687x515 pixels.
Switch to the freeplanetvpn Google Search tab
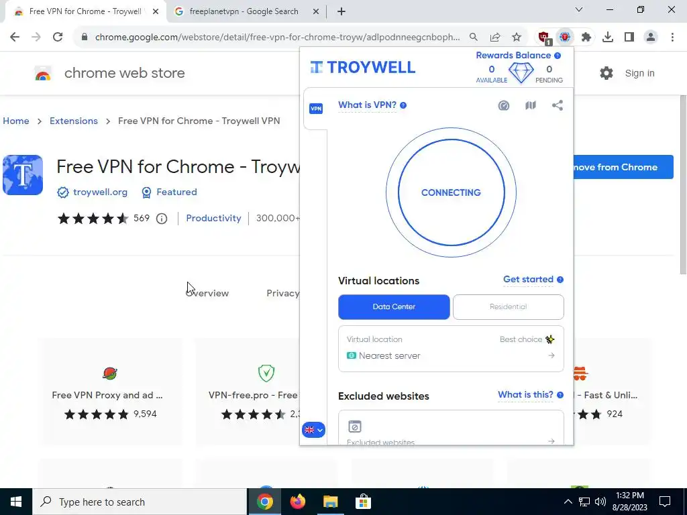click(x=244, y=11)
